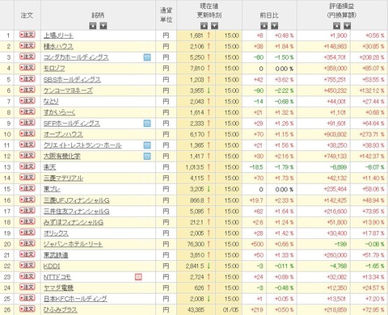Open 楽天 stock link

(49, 167)
